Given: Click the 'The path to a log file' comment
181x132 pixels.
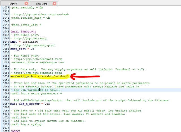Looking at the screenshot, I should point(76,111).
